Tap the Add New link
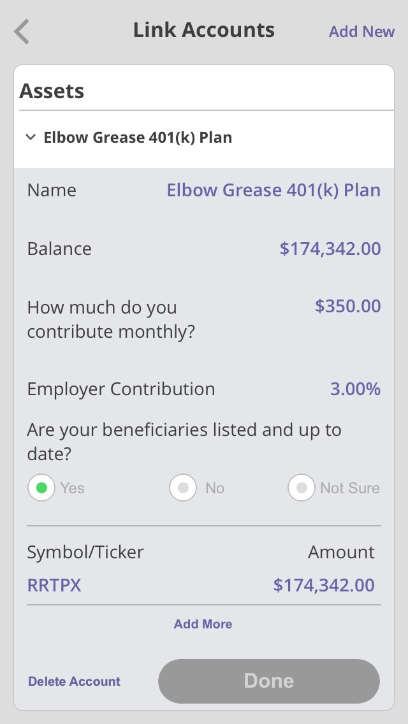Viewport: 408px width, 724px height. pos(361,31)
